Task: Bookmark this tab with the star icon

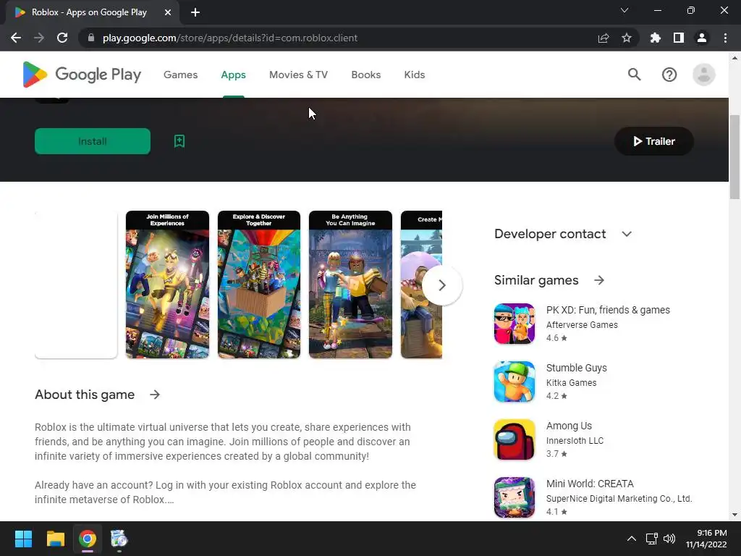Action: click(x=627, y=38)
